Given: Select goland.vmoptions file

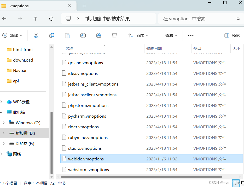Looking at the screenshot, I should point(152,63).
